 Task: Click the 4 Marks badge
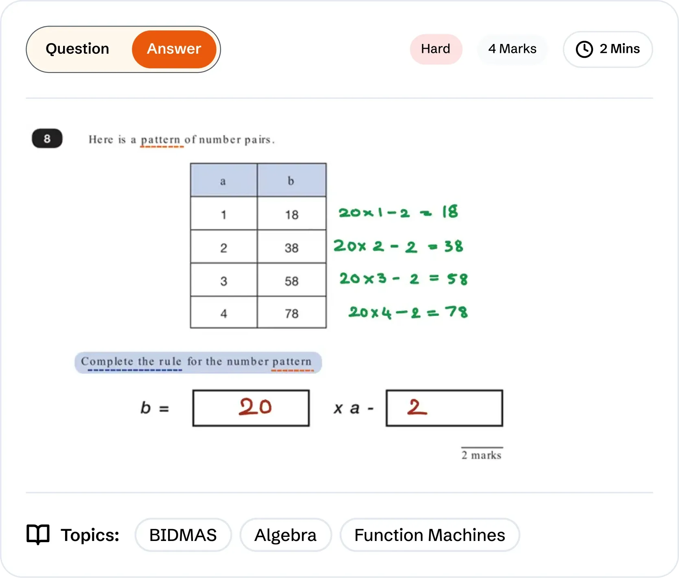click(512, 49)
